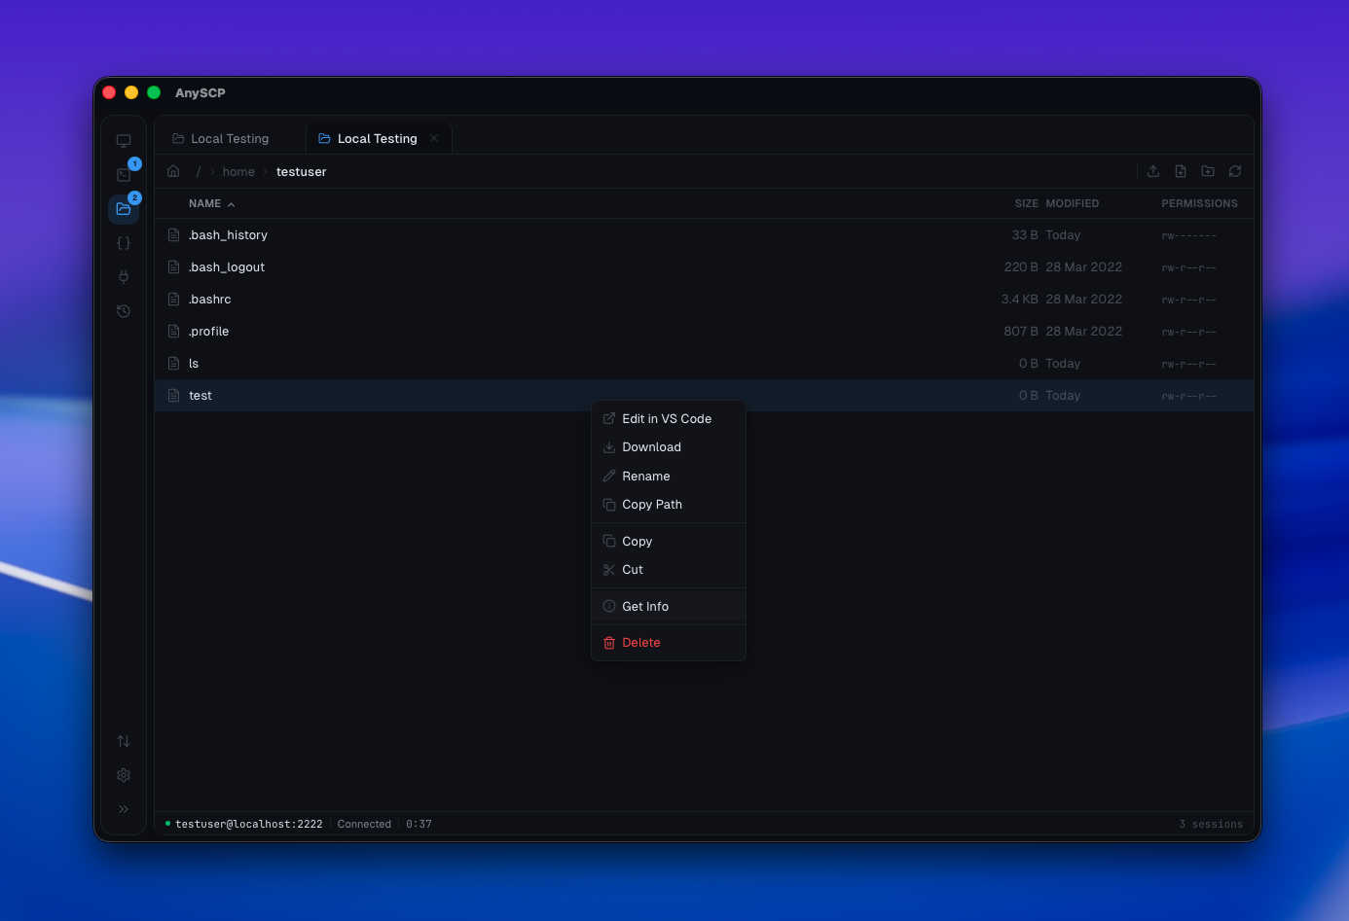Open the transfers up-down arrows icon
Image resolution: width=1349 pixels, height=921 pixels.
(124, 741)
